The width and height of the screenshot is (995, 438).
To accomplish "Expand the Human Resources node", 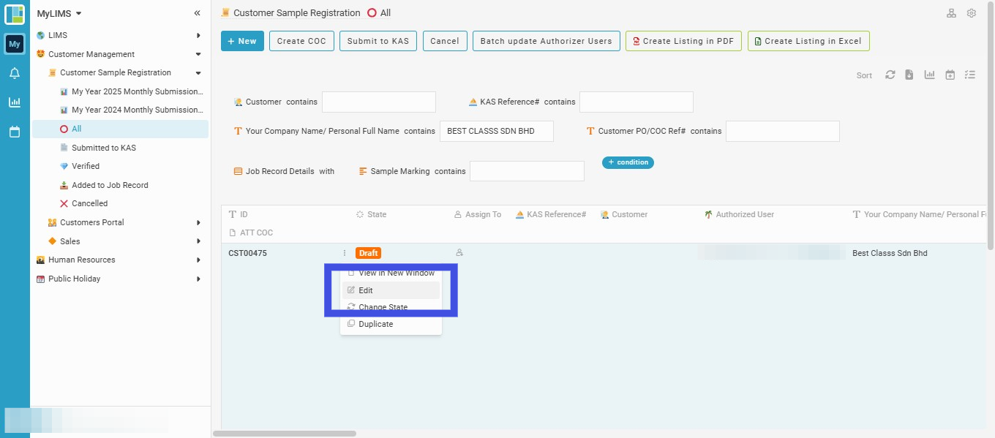I will click(198, 260).
